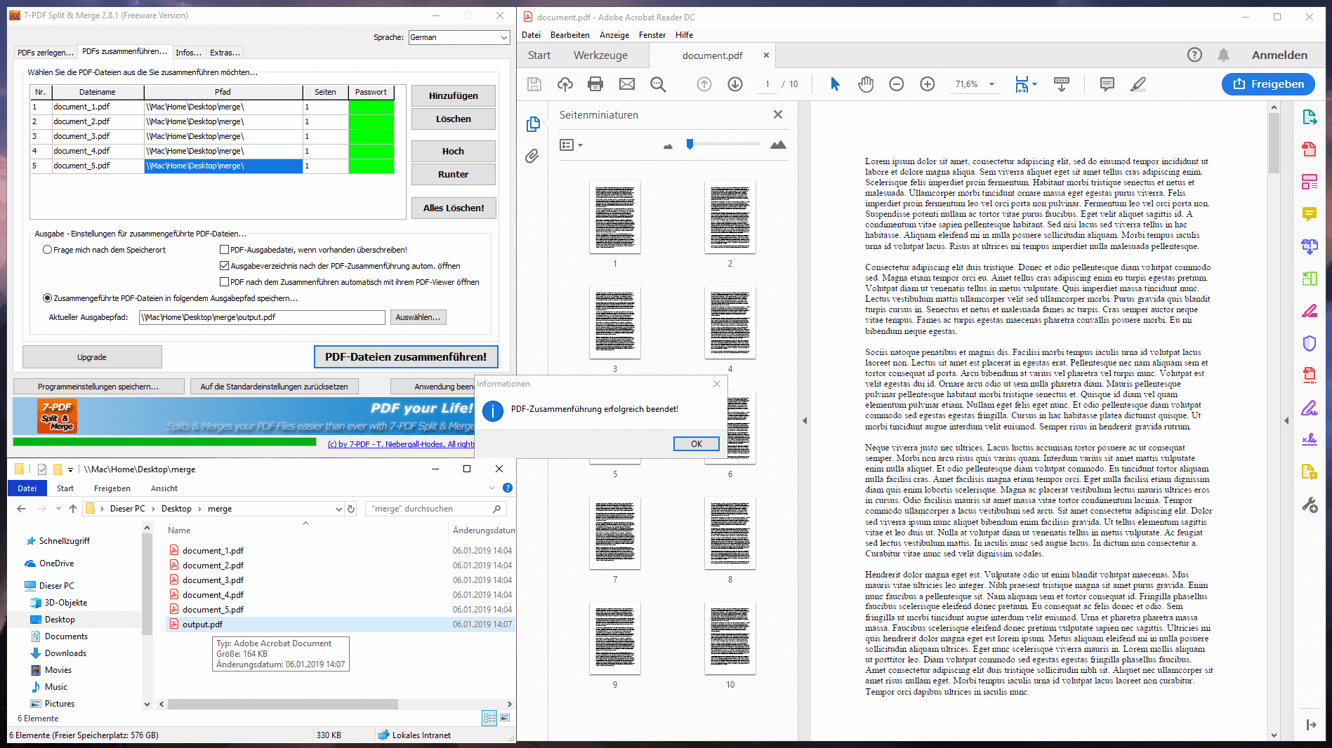
Task: Adjust the thumbnail size slider handle
Action: point(690,144)
